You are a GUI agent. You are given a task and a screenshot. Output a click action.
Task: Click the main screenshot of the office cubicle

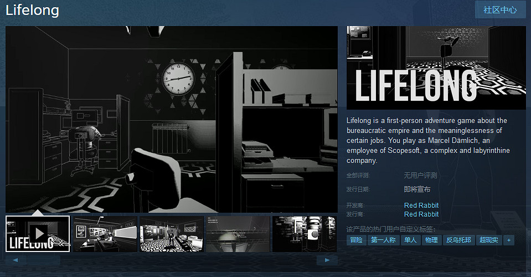(x=172, y=119)
